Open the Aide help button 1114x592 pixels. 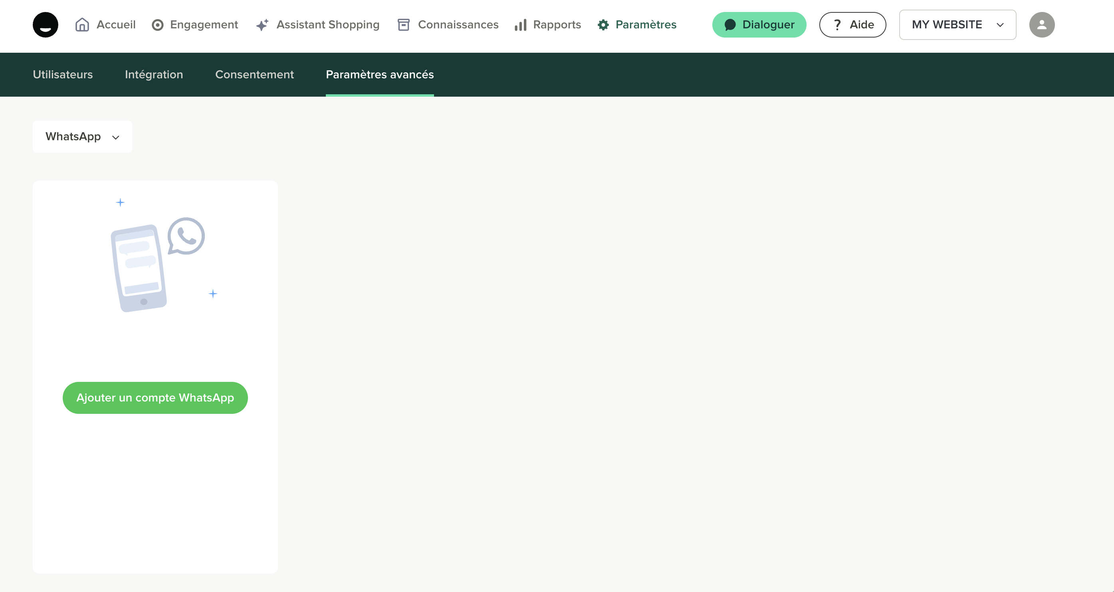tap(852, 25)
